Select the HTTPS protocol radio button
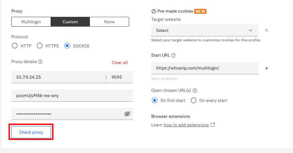The width and height of the screenshot is (293, 153). [x=40, y=46]
